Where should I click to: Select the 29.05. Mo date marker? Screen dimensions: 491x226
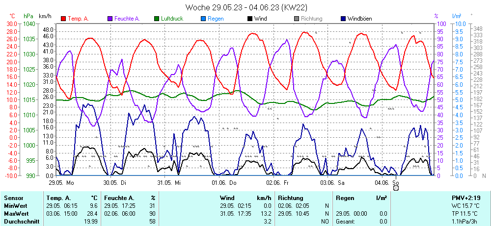click(x=61, y=182)
